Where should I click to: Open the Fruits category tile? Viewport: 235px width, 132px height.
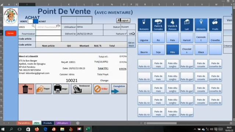pos(215,25)
